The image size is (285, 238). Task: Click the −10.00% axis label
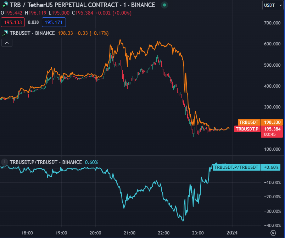272,182
